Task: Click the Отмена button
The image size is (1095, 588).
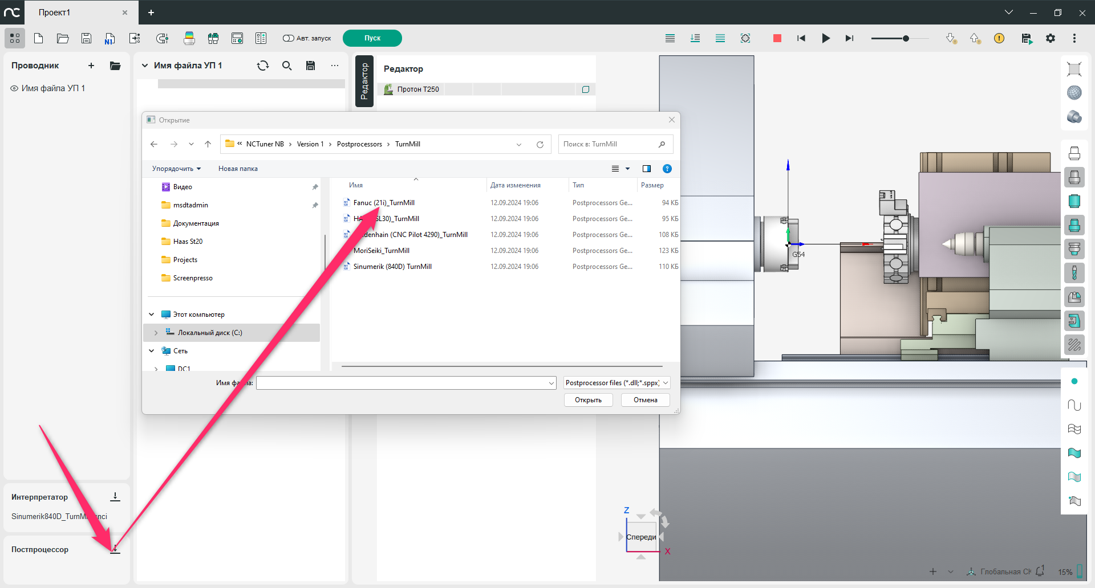Action: coord(645,400)
